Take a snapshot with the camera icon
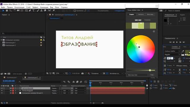This screenshot has height=107, width=190. pos(83,73)
